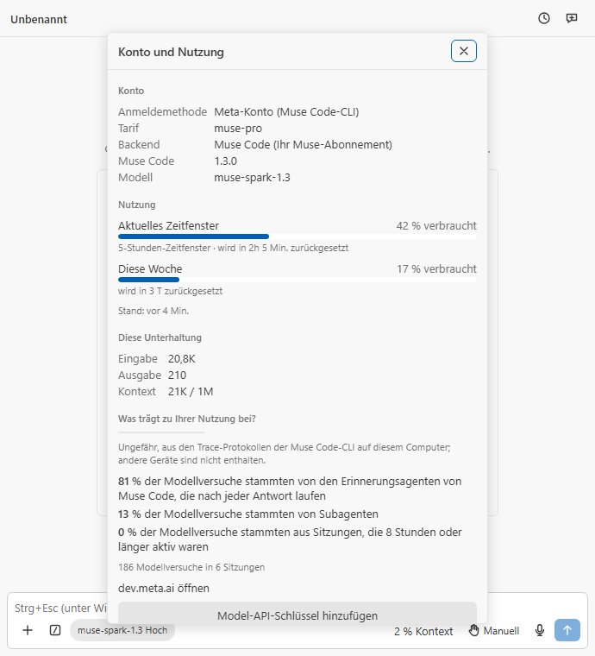Click the Diese Woche usage bar

pos(297,280)
